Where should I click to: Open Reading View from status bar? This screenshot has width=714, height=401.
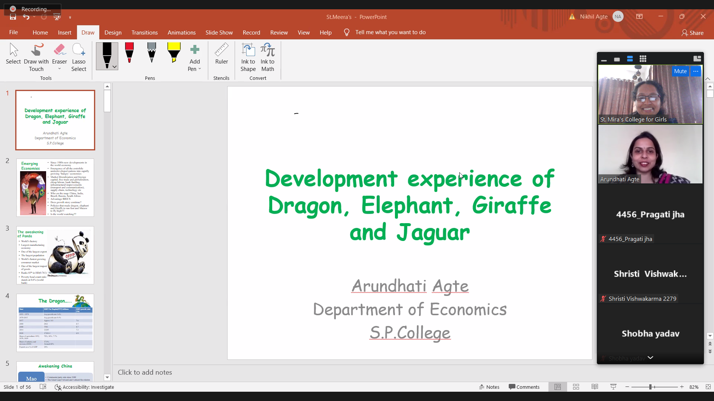(x=595, y=387)
